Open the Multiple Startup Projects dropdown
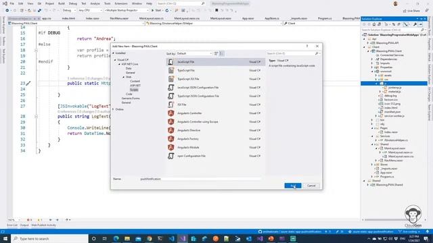This screenshot has height=243, width=433. (127, 11)
